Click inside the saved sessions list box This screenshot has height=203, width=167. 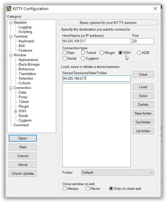point(96,125)
